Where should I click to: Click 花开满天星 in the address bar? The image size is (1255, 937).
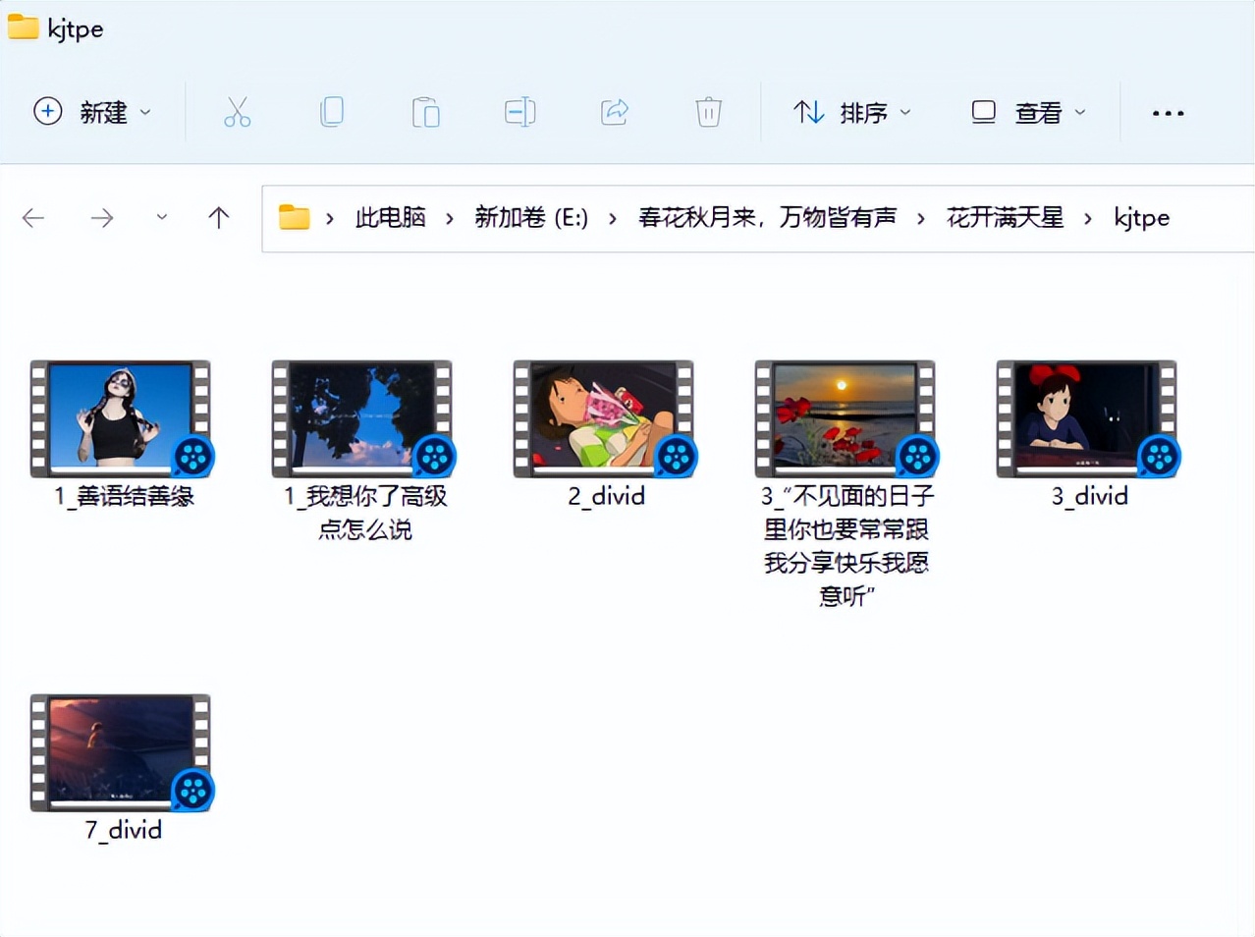tap(1004, 218)
